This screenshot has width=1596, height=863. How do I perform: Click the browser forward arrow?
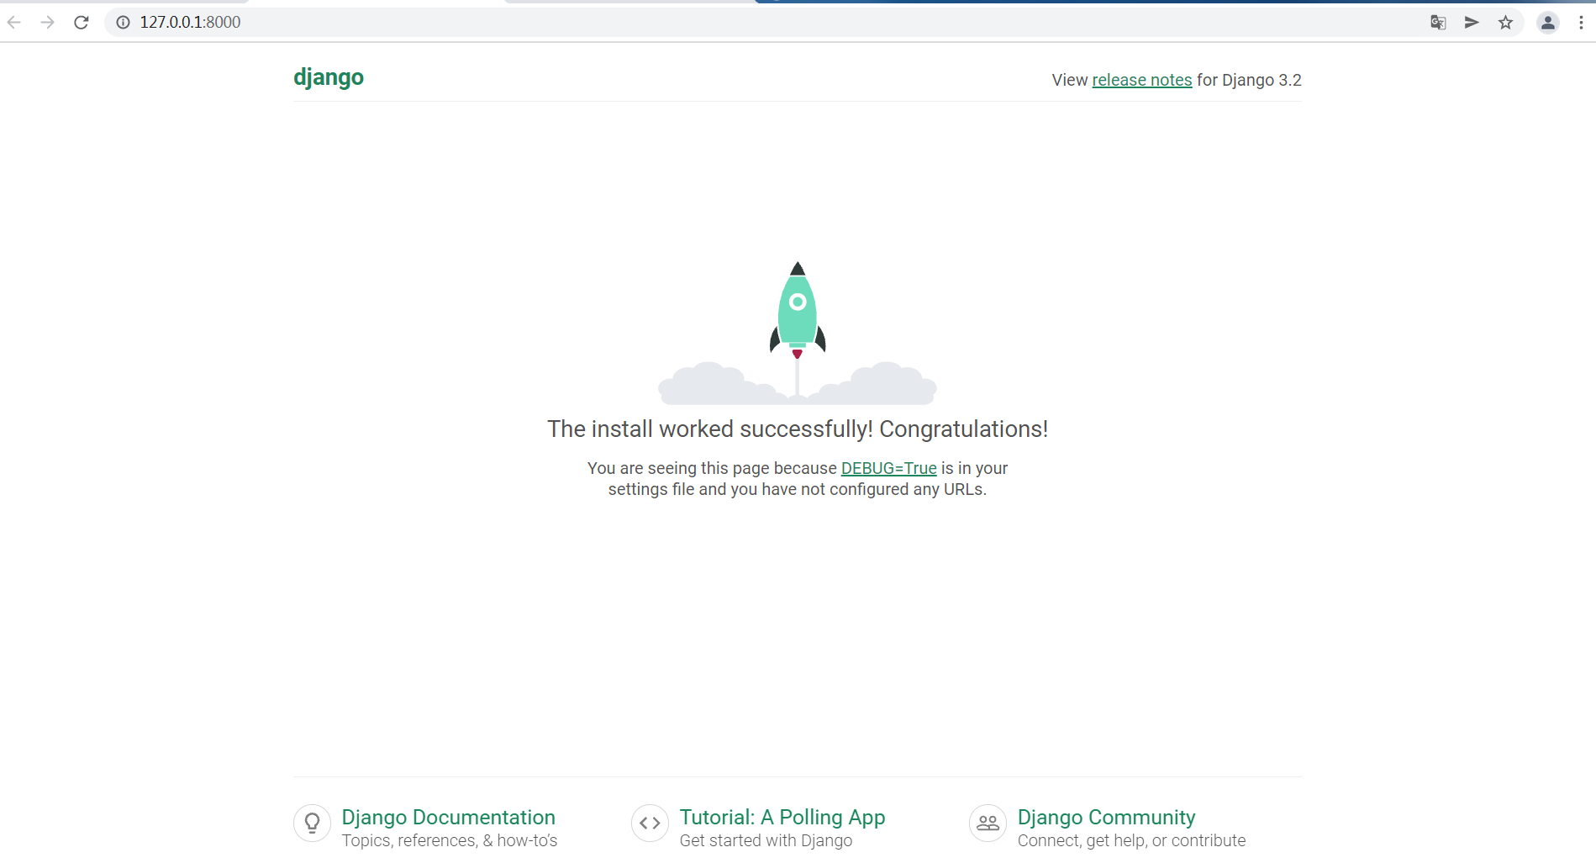pyautogui.click(x=48, y=23)
